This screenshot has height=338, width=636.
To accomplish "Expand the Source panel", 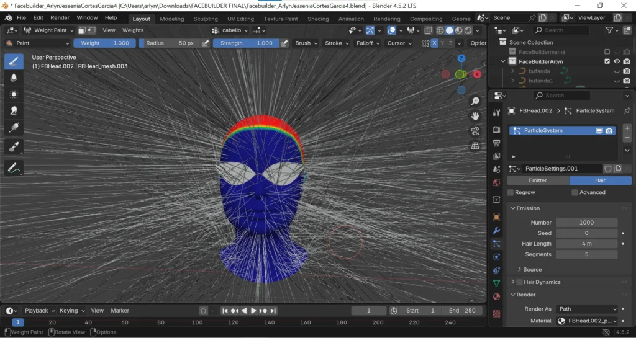I will pyautogui.click(x=532, y=269).
